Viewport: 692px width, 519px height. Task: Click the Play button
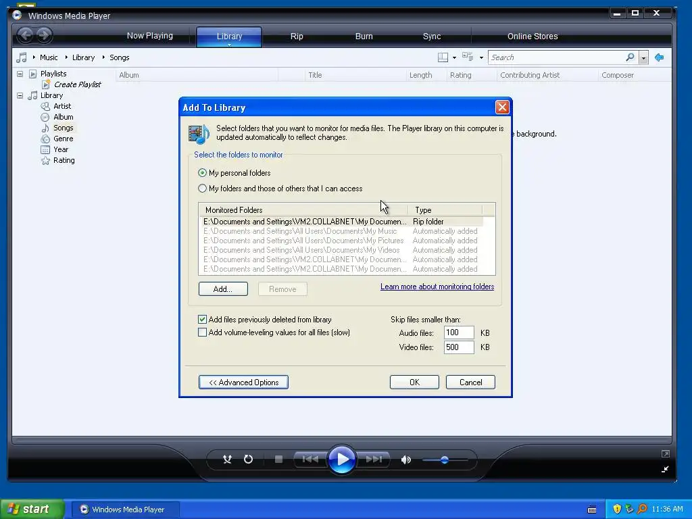[342, 460]
